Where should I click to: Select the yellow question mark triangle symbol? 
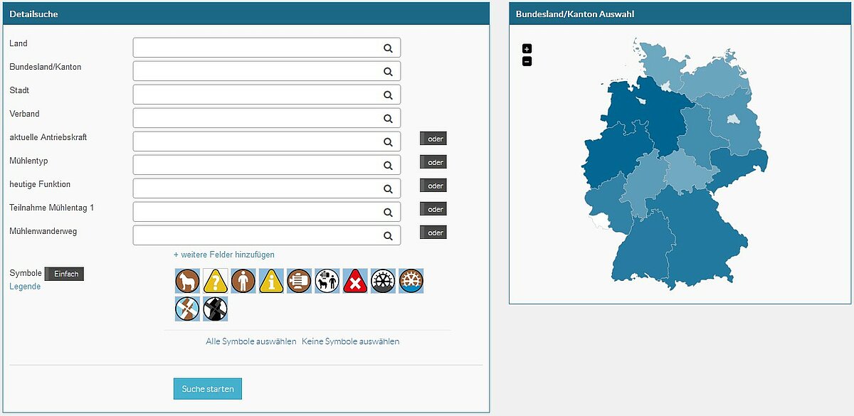[215, 281]
